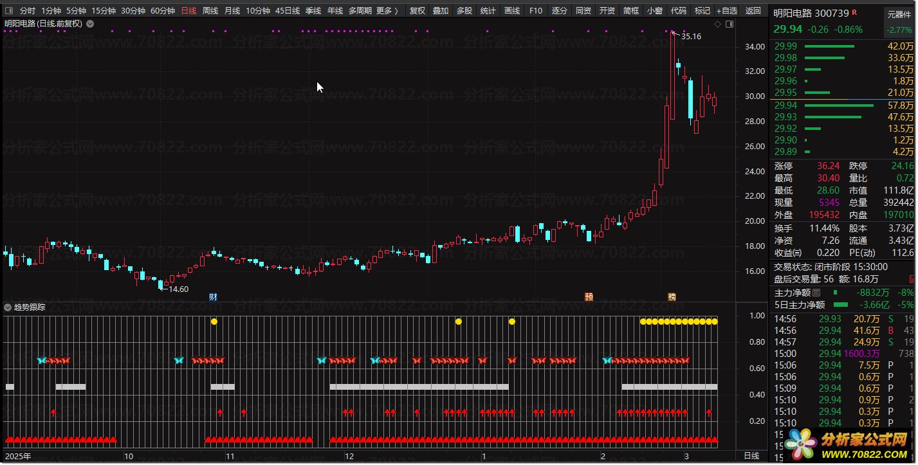This screenshot has width=918, height=465.
Task: Click the 标记 toolbar button
Action: pos(702,11)
